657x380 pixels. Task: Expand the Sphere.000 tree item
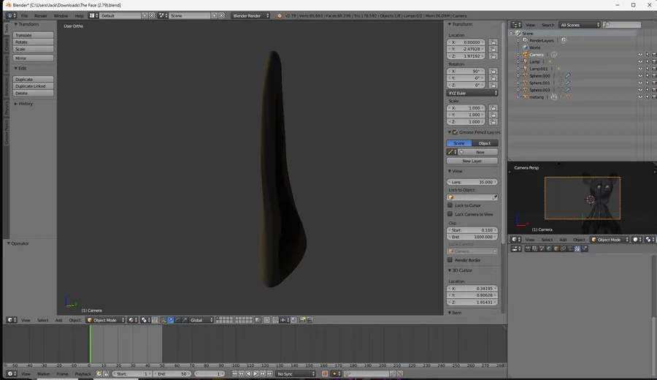point(518,76)
